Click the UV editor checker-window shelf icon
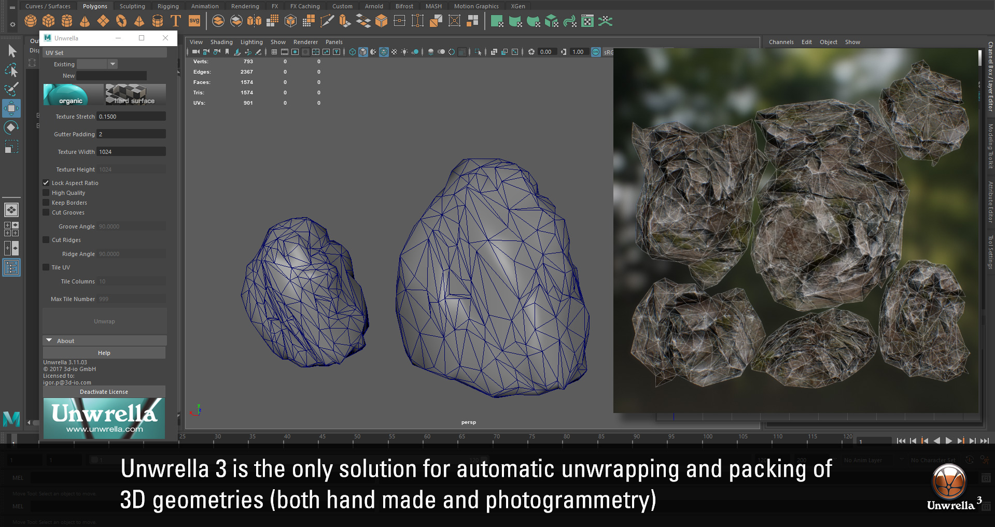 point(587,21)
